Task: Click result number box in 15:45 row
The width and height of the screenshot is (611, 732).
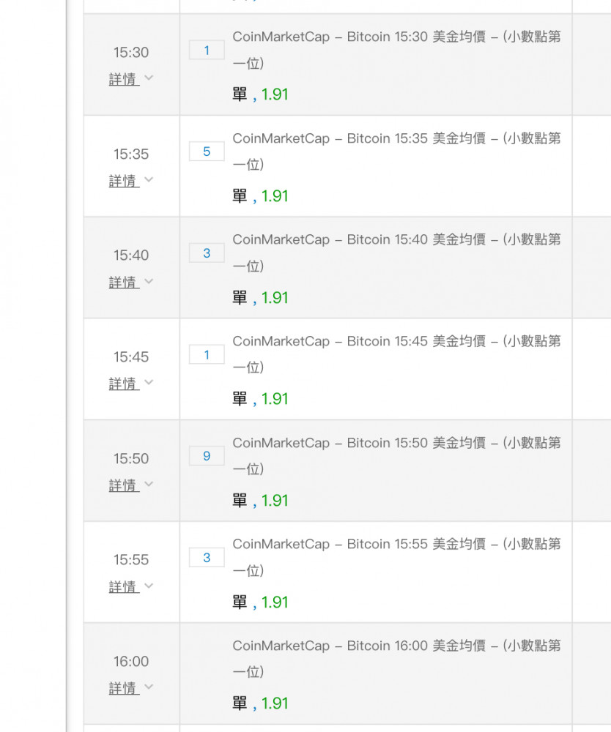Action: click(207, 355)
